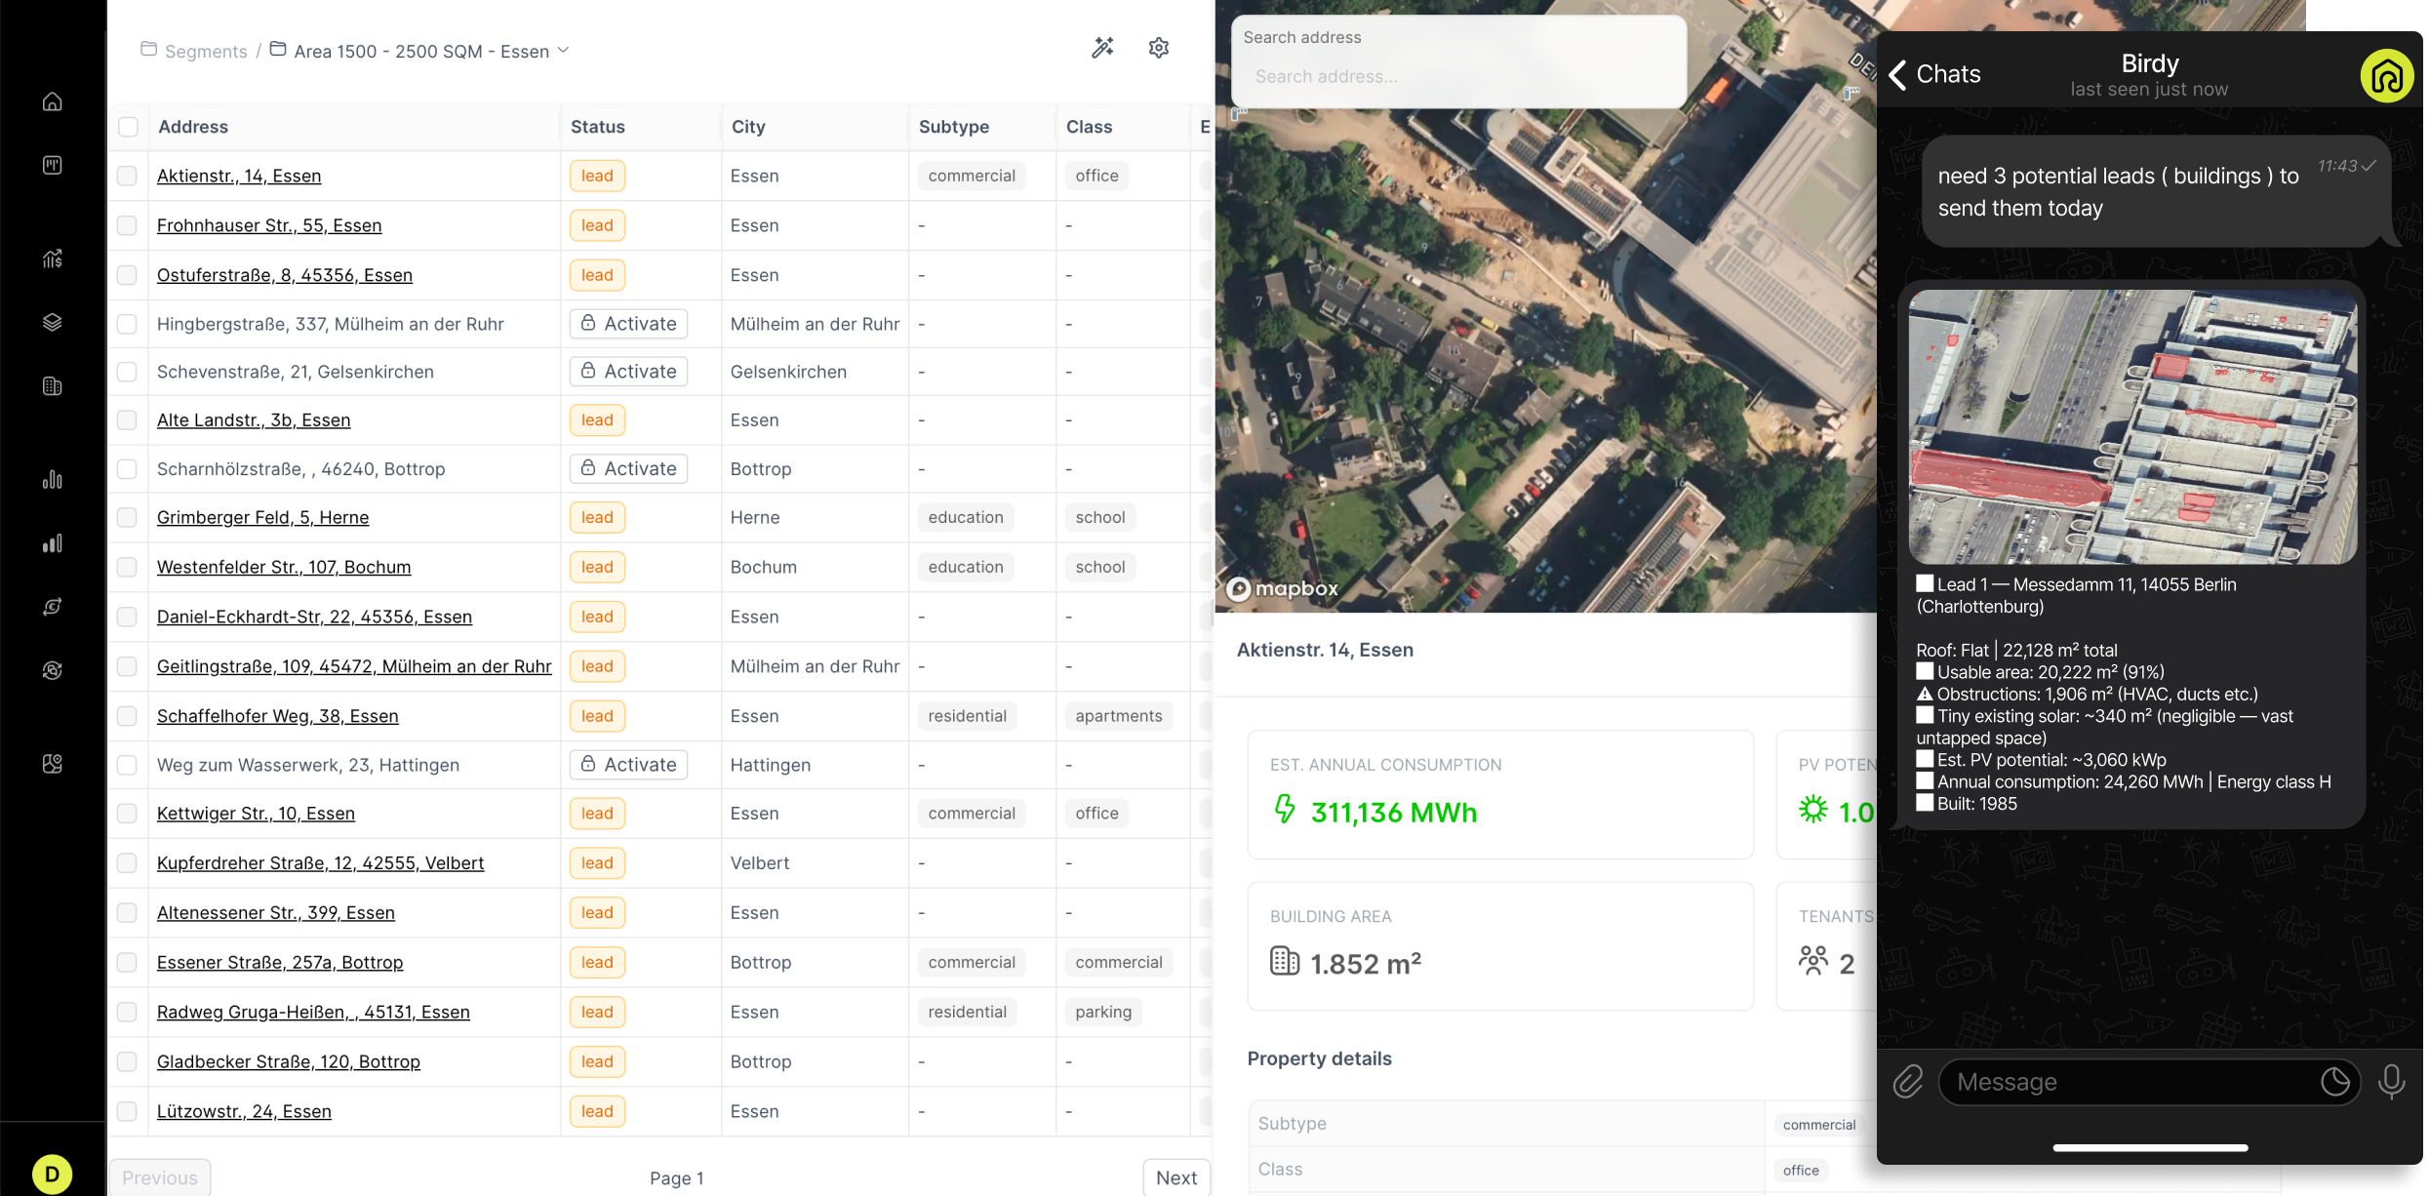Select checkbox for Grimberger Feld, 5, Herne

(128, 517)
